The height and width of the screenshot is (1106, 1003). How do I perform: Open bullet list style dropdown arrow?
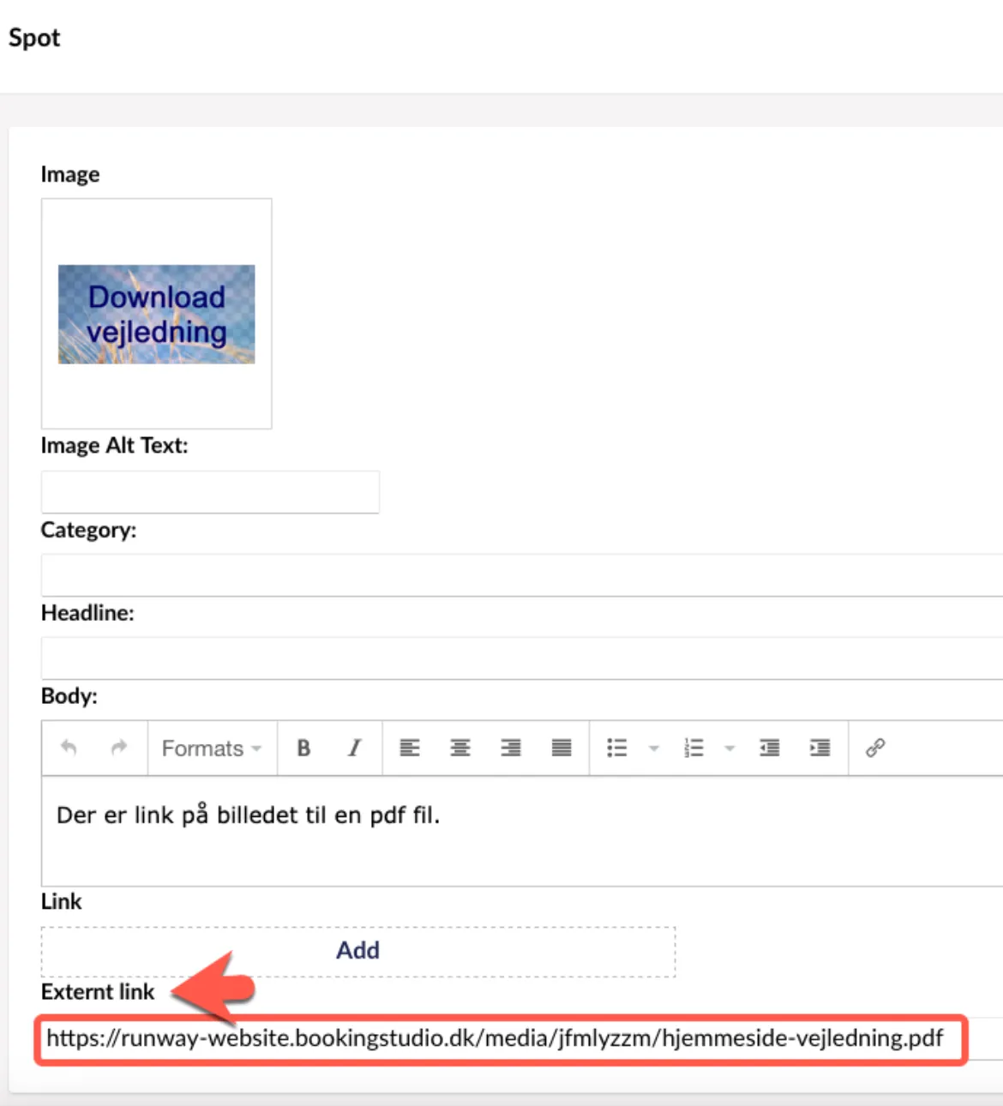pos(654,748)
